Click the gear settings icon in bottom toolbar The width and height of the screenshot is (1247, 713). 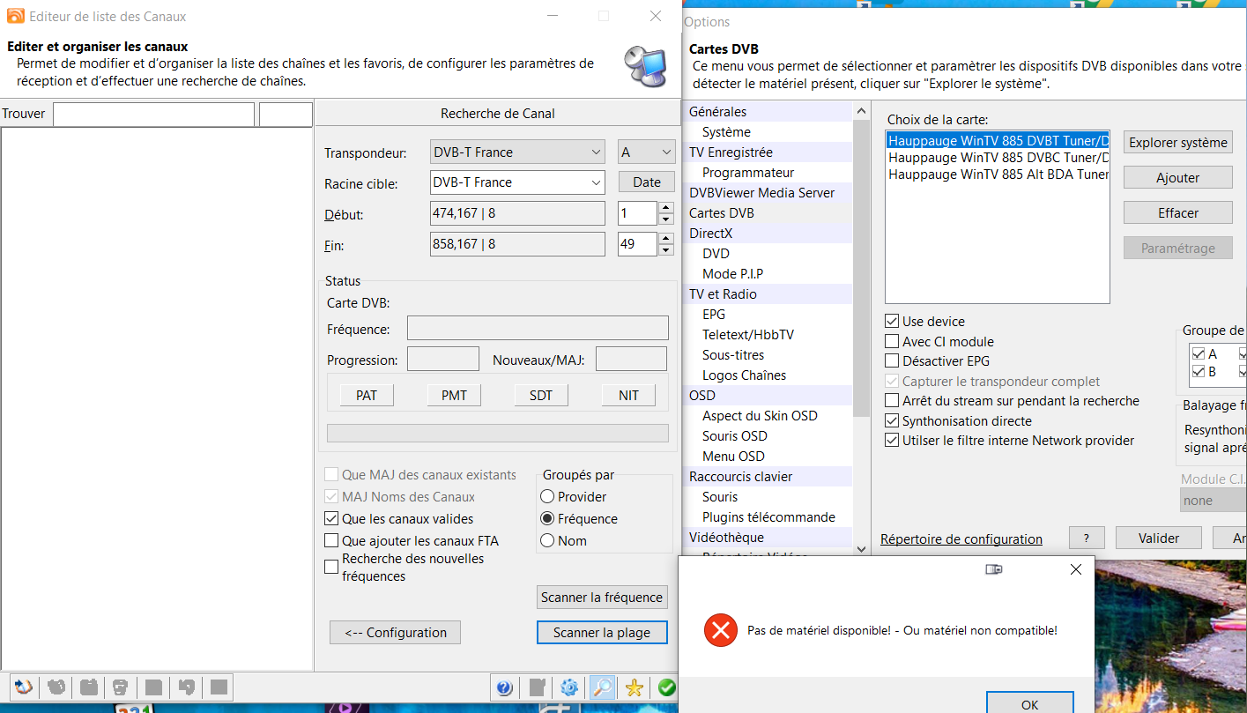coord(569,687)
